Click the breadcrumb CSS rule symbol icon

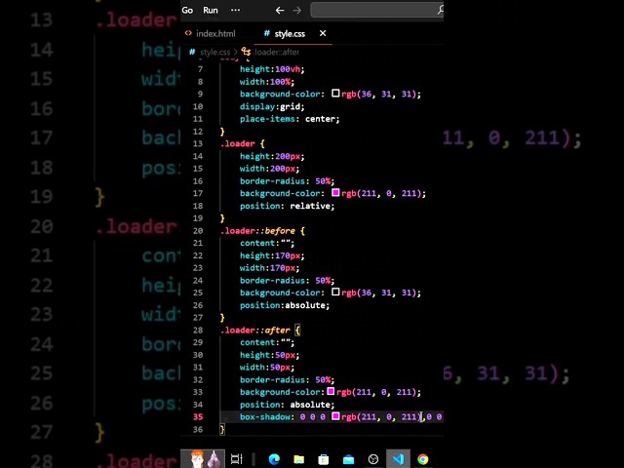coord(247,52)
